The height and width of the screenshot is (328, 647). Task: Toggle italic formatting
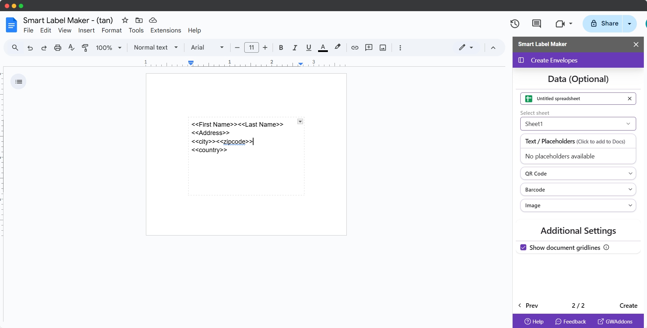[x=295, y=47]
